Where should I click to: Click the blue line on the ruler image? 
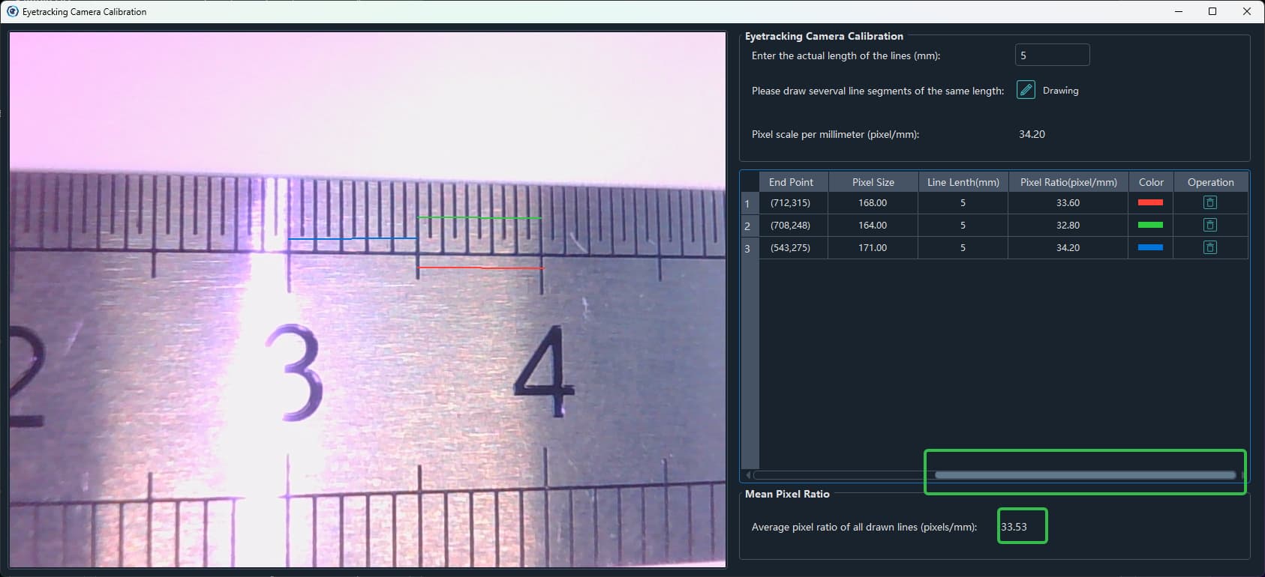tap(353, 239)
